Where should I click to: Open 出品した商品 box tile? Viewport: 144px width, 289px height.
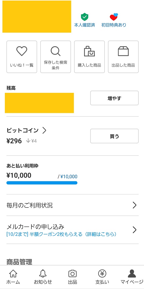click(x=123, y=57)
